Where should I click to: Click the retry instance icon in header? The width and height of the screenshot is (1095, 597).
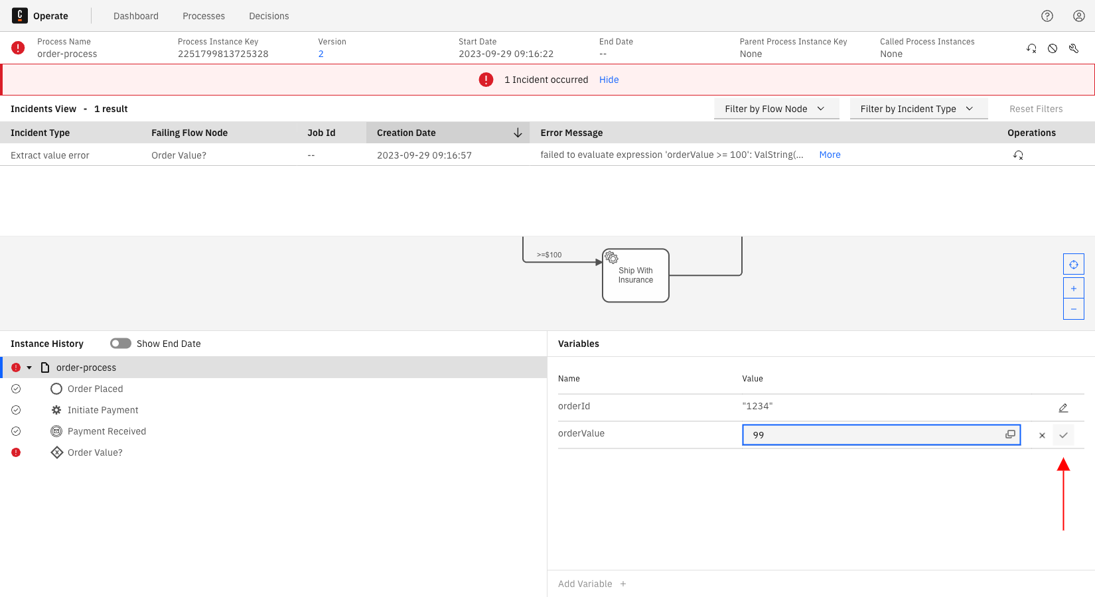pos(1031,48)
